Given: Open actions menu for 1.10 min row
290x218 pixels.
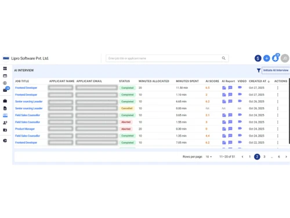Looking at the screenshot, I should (x=278, y=95).
